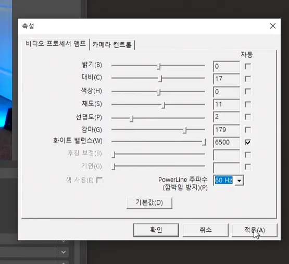289x264 pixels.
Task: Click the 화이트 밸런스 field showing 6500
Action: (x=227, y=142)
